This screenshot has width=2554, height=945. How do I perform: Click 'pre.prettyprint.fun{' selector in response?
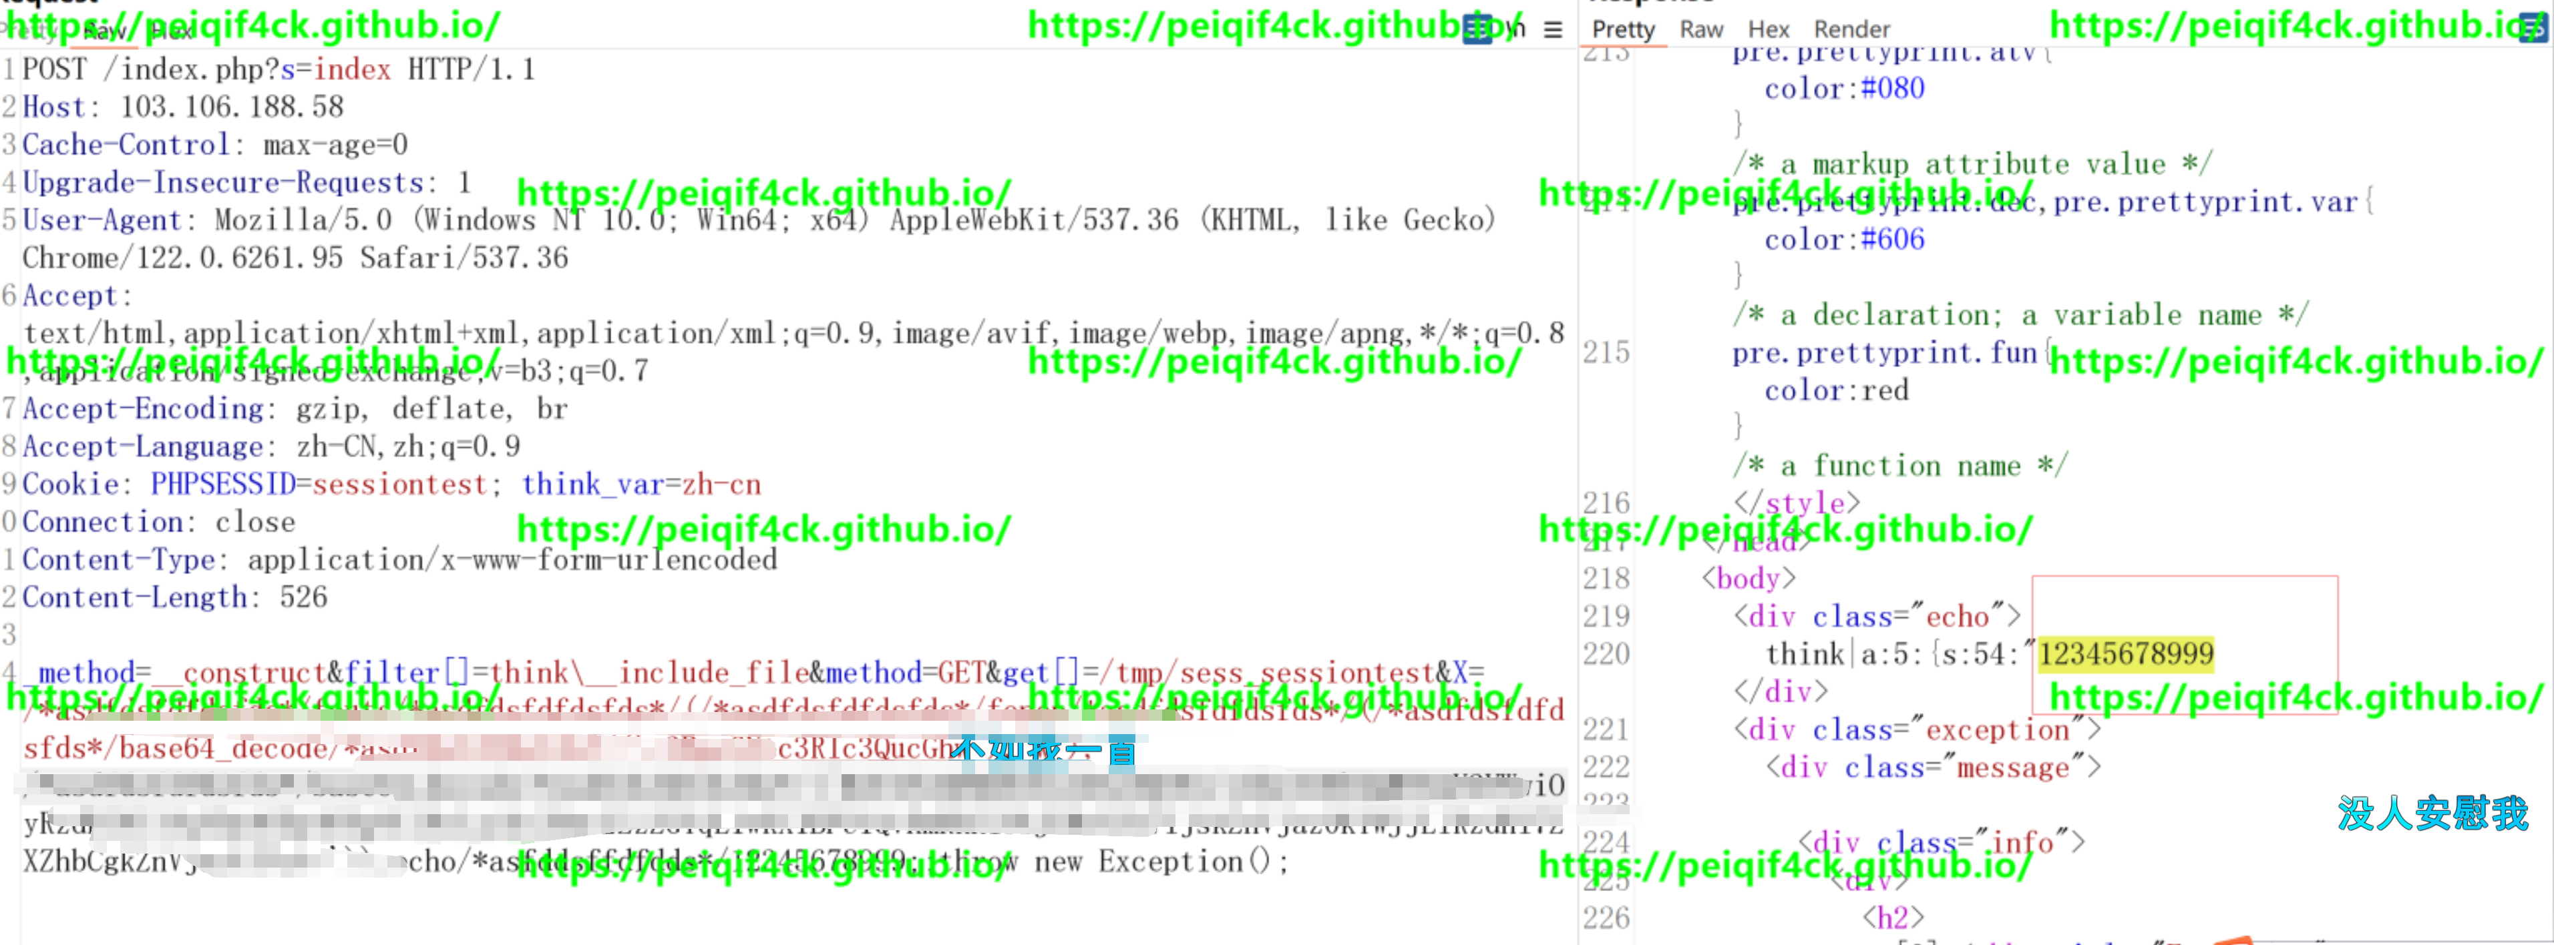[1891, 352]
